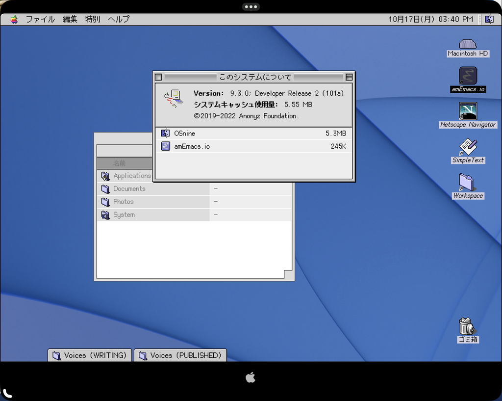Select the Photos folder row
Image resolution: width=502 pixels, height=401 pixels.
click(123, 202)
